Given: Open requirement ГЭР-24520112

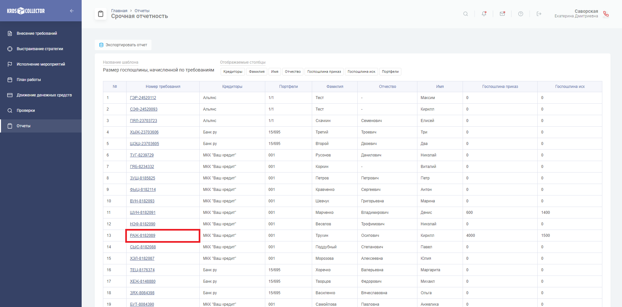Looking at the screenshot, I should [x=143, y=98].
